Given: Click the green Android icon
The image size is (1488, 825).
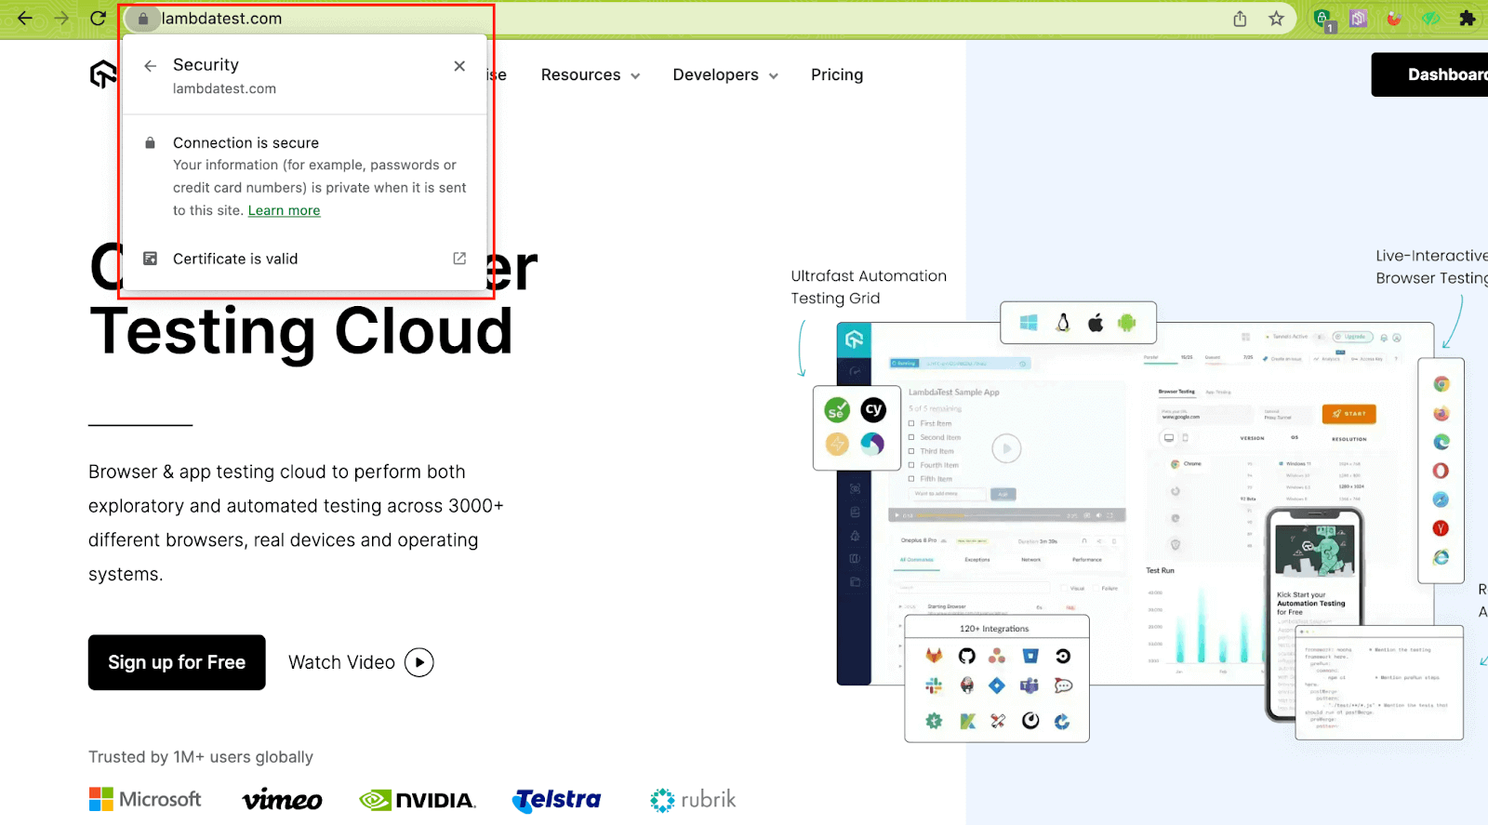Looking at the screenshot, I should pos(1127,323).
